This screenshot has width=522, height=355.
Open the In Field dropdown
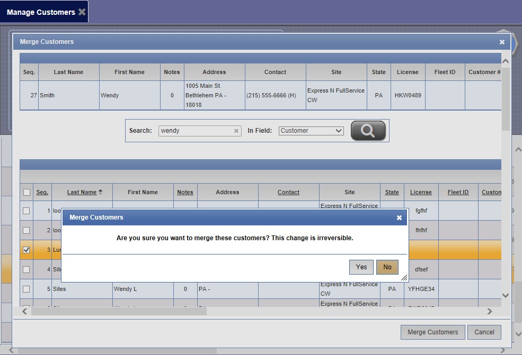[311, 131]
